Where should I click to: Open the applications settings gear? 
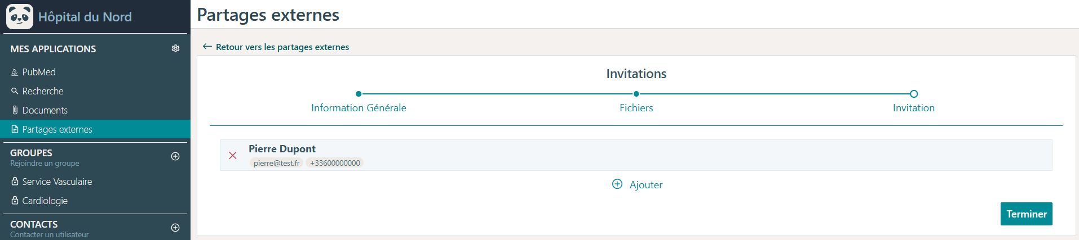175,49
